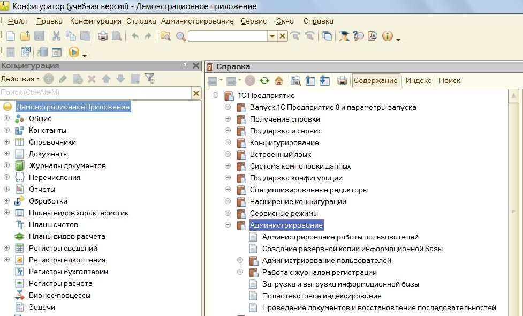Click the Windows list icon in toolbar

(327, 36)
